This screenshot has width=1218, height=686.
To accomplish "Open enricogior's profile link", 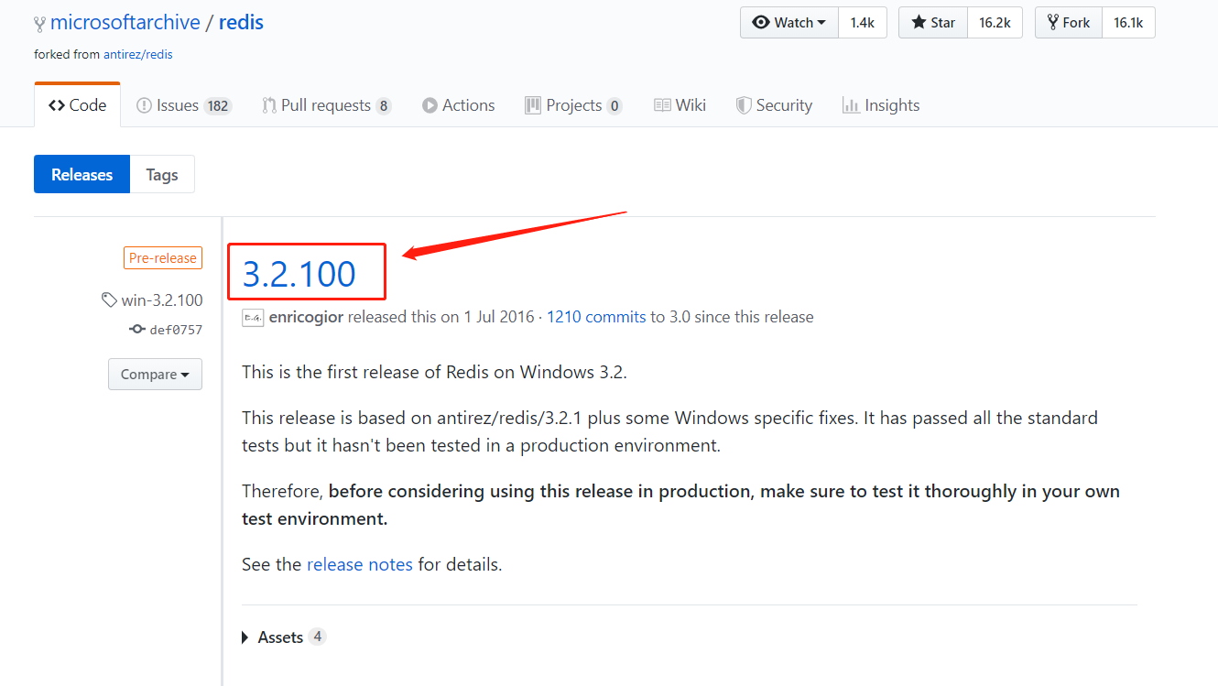I will click(306, 317).
